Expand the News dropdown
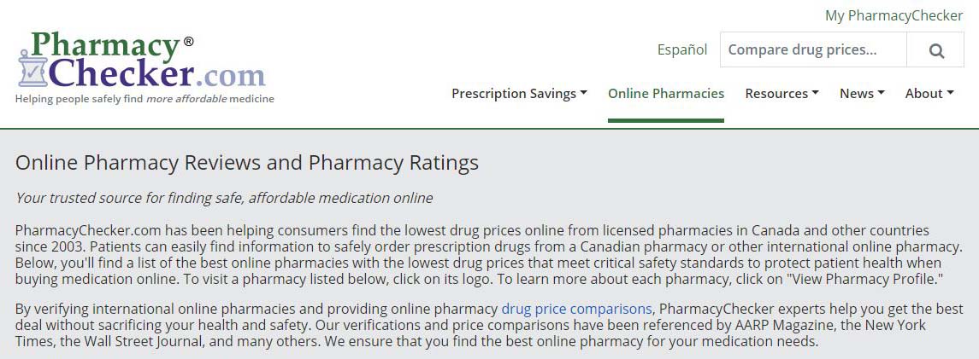This screenshot has height=359, width=979. coord(862,93)
